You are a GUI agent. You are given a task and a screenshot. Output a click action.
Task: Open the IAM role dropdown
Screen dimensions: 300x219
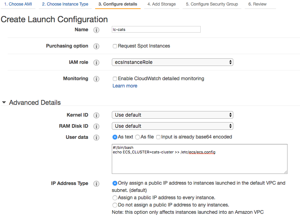pyautogui.click(x=172, y=62)
